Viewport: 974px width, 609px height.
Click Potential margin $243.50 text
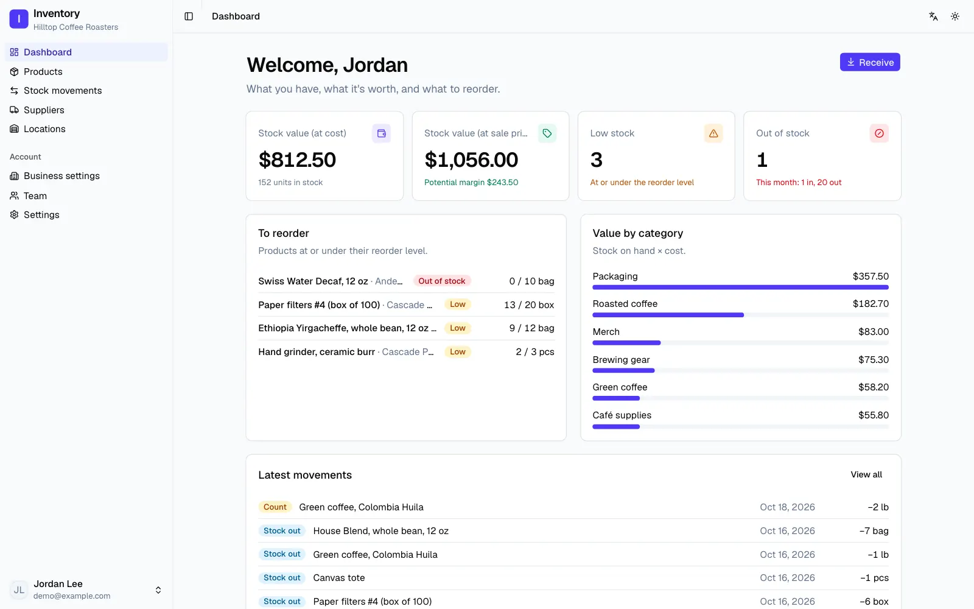click(x=471, y=183)
